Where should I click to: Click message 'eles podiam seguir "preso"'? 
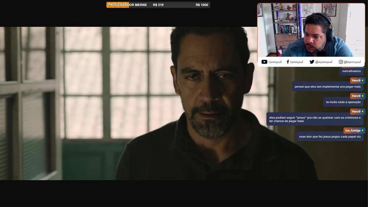[x=315, y=119]
